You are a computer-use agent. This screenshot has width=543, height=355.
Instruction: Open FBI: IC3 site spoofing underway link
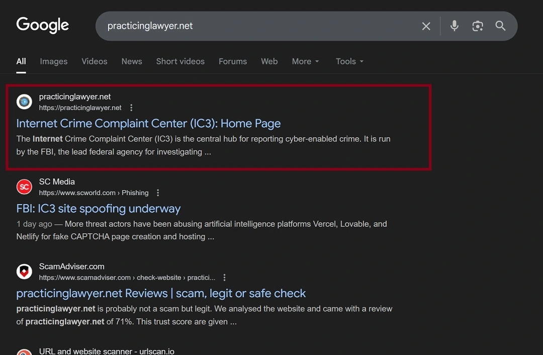click(x=99, y=209)
